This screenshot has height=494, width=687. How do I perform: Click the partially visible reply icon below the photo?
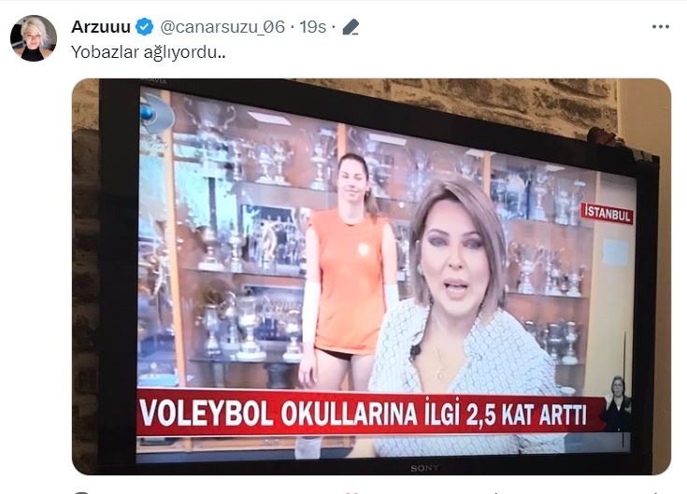click(81, 492)
